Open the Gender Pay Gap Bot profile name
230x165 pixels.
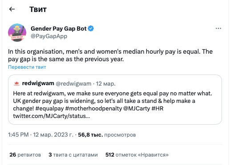coord(59,28)
